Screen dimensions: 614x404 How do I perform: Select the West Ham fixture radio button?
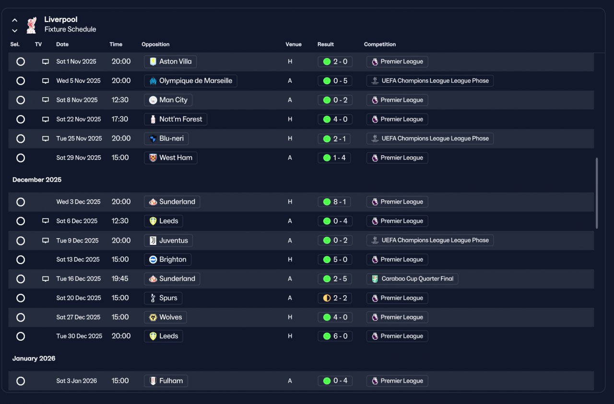[21, 158]
